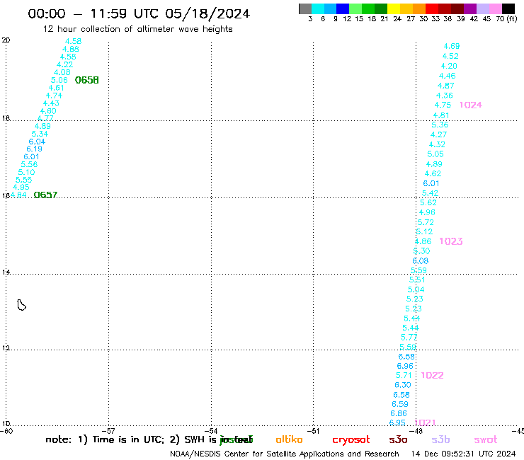
Task: Click the wave height value 6.95
Action: (x=397, y=423)
